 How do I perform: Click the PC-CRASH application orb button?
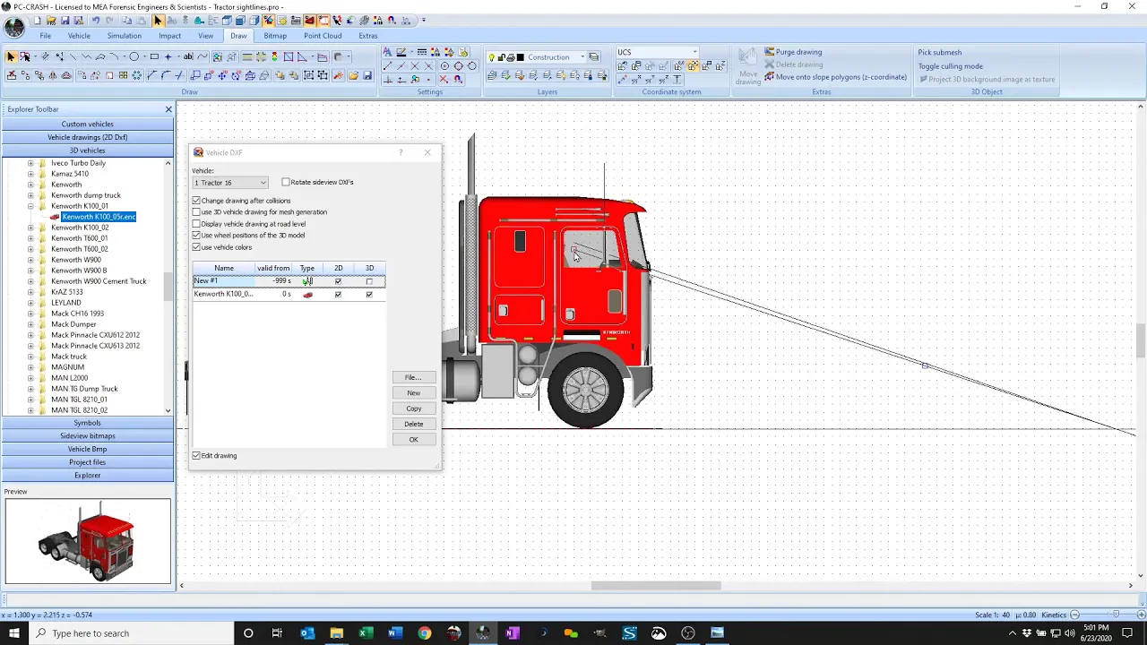click(13, 27)
